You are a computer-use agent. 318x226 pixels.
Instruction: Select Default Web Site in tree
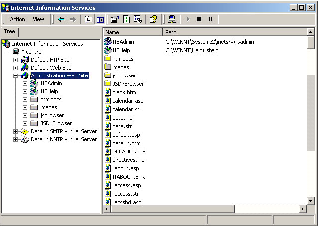pos(51,68)
